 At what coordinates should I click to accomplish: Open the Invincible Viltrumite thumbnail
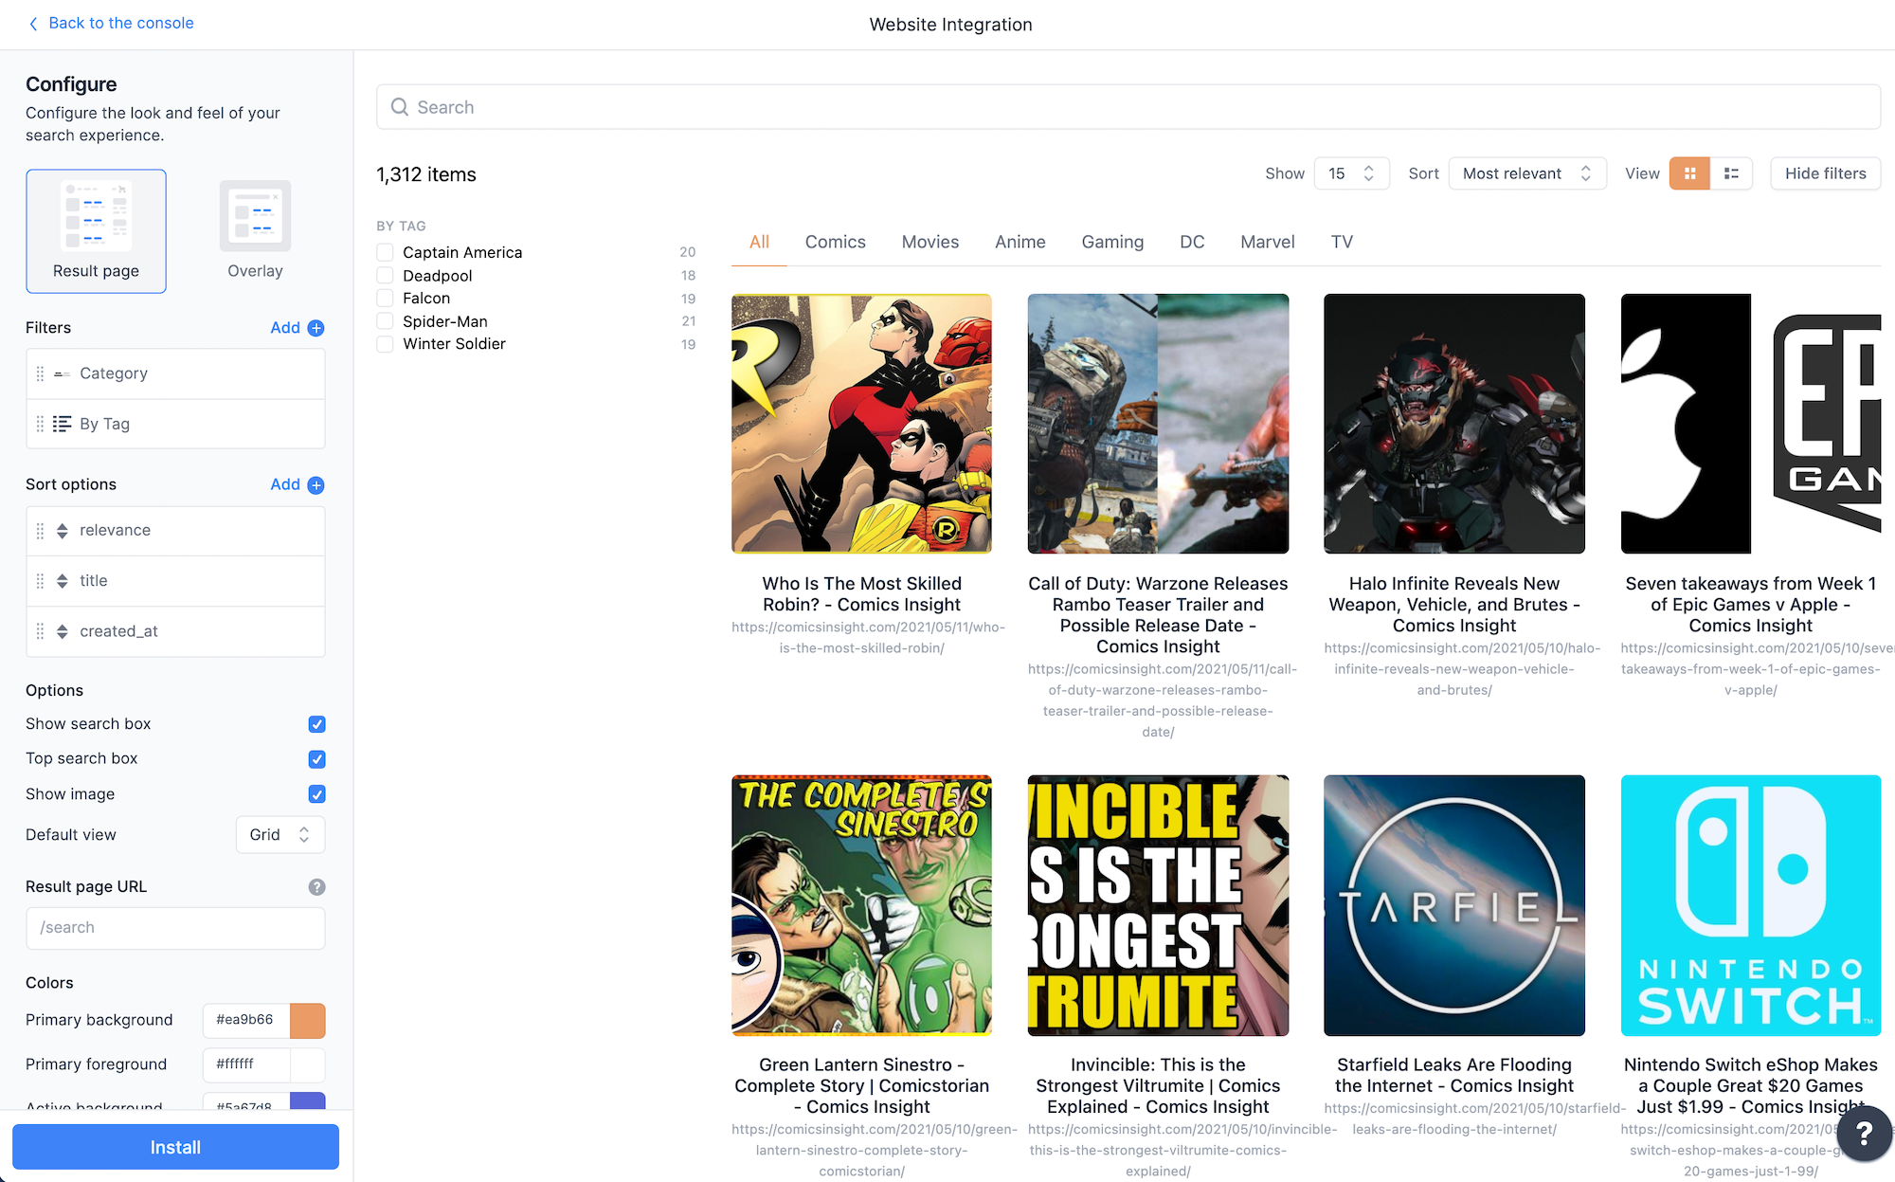[x=1158, y=905]
